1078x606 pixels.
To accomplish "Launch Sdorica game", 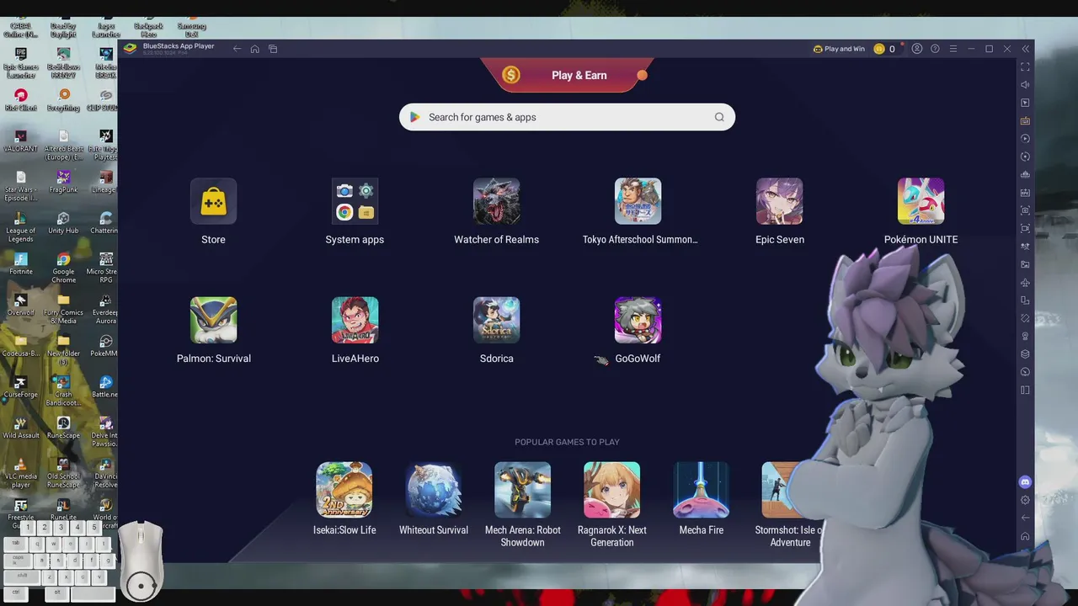I will (496, 320).
